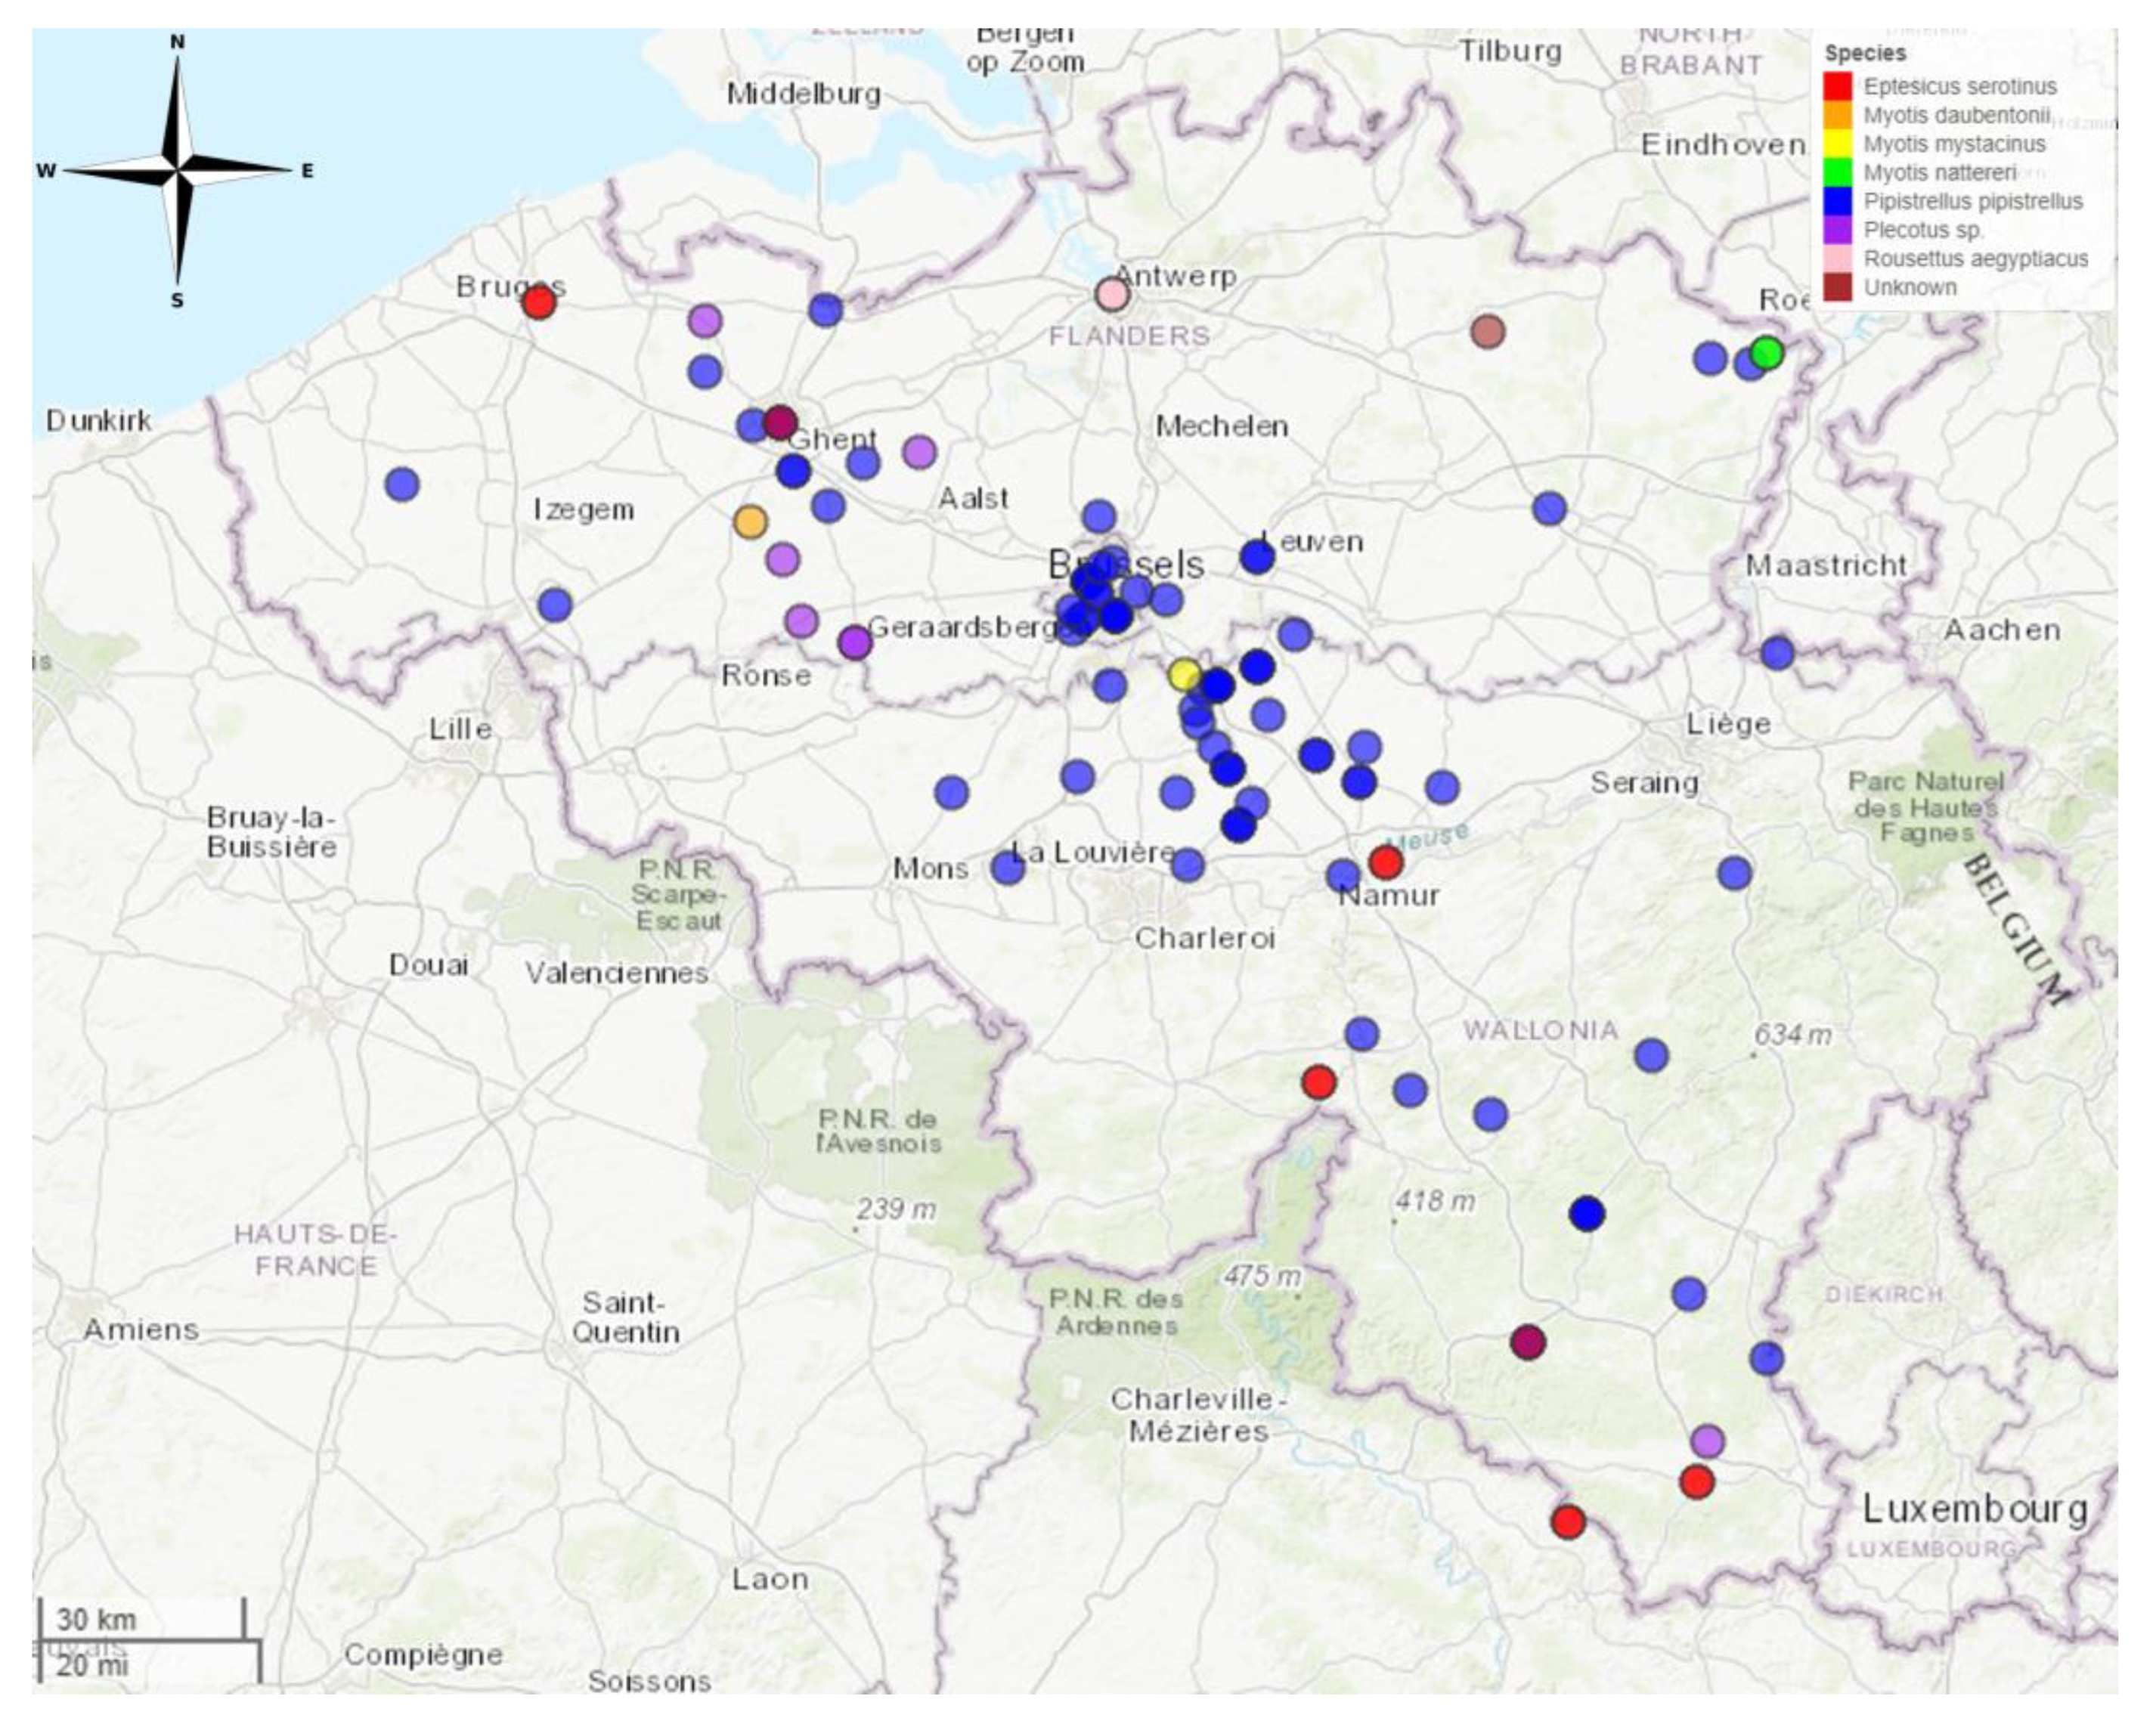This screenshot has height=1724, width=2156.
Task: Click the dark maroon marker near Ghent
Action: click(x=780, y=422)
